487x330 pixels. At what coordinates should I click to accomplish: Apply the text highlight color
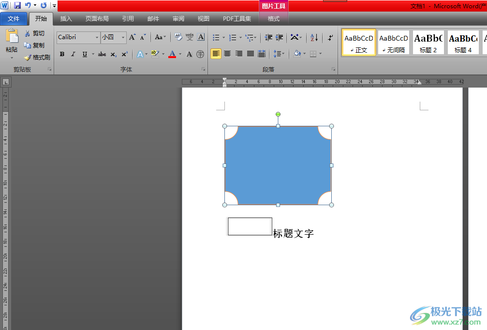pos(155,54)
